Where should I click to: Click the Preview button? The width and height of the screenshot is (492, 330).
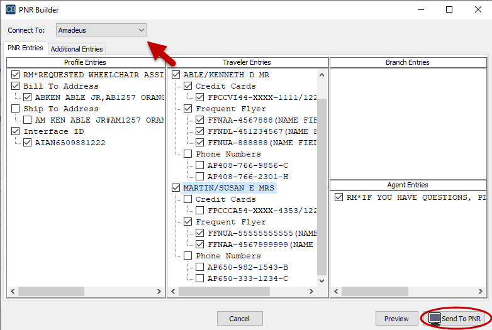point(396,319)
